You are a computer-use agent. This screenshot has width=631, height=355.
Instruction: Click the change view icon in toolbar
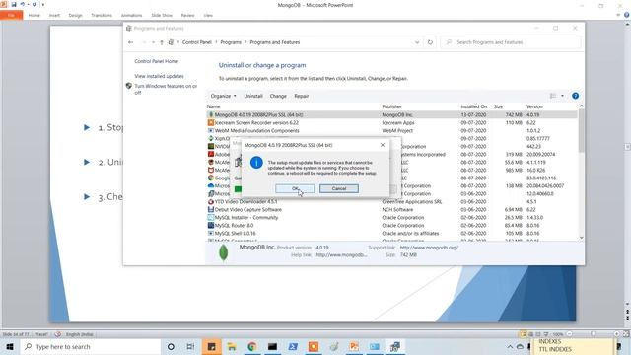tap(553, 96)
